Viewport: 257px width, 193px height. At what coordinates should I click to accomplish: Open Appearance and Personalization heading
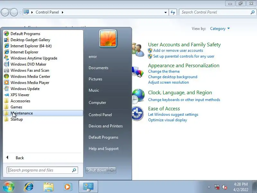pos(184,66)
